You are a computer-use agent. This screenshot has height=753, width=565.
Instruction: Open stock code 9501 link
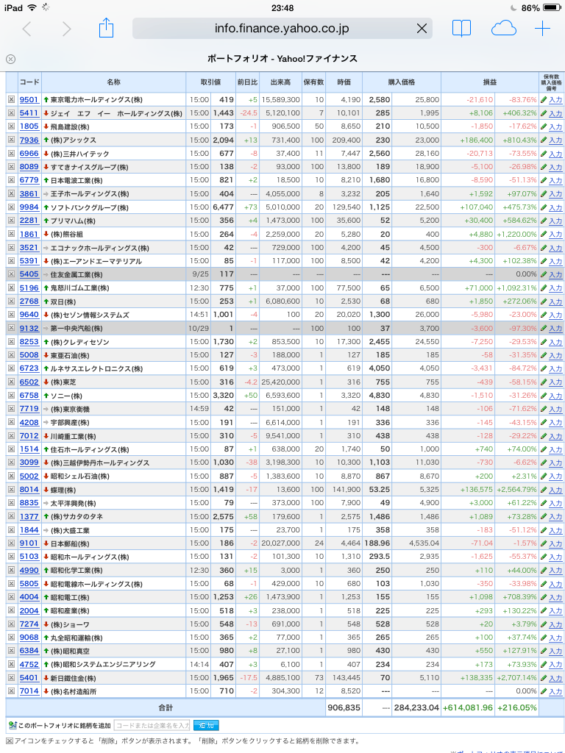click(29, 100)
